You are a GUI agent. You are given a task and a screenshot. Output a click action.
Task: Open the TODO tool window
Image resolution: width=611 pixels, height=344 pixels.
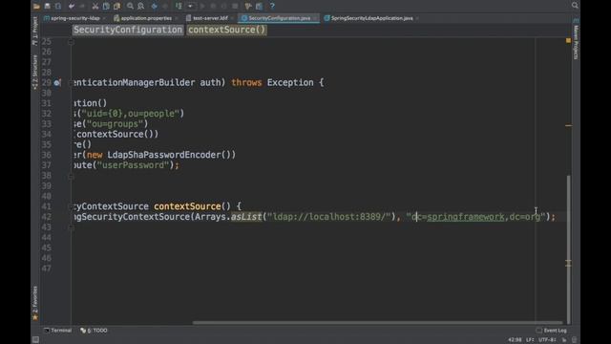94,331
